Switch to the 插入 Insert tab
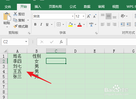136x99 pixels. click(x=38, y=7)
